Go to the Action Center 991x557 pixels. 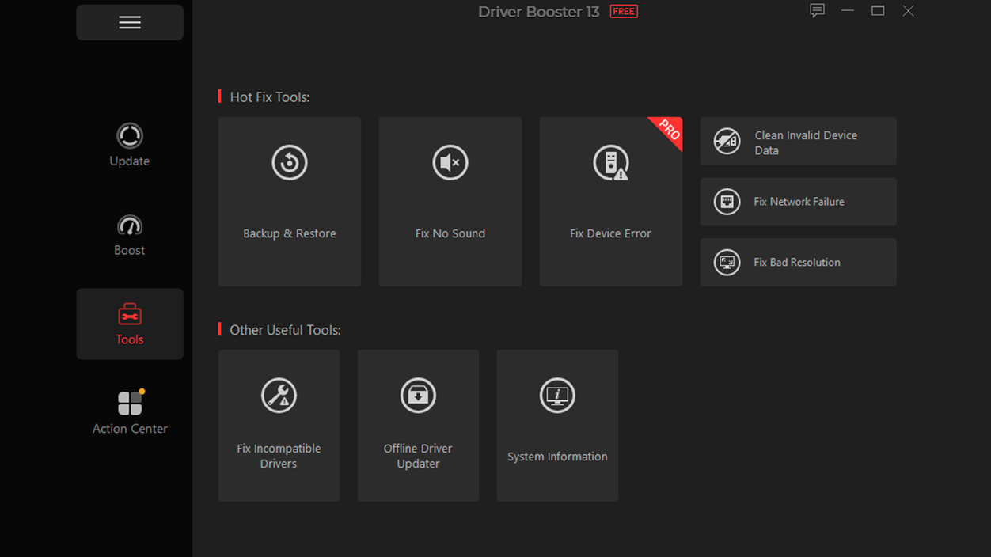point(129,411)
